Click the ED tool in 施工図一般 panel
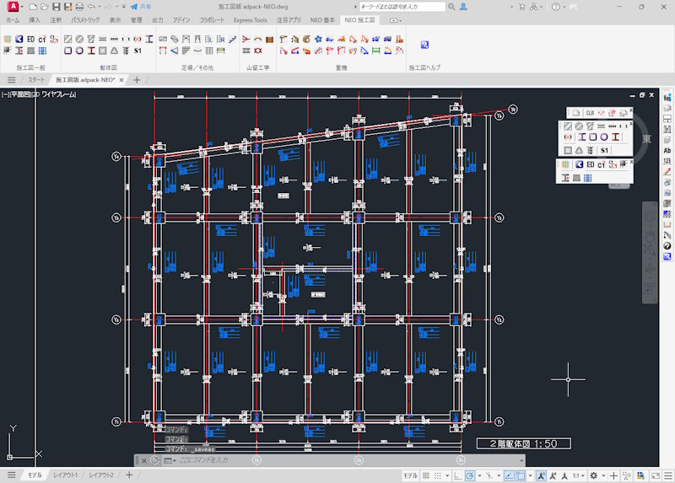 tap(30, 39)
